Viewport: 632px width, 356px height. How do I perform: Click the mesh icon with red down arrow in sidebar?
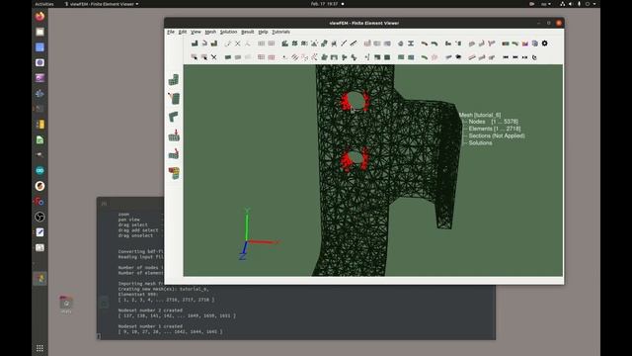pos(174,135)
